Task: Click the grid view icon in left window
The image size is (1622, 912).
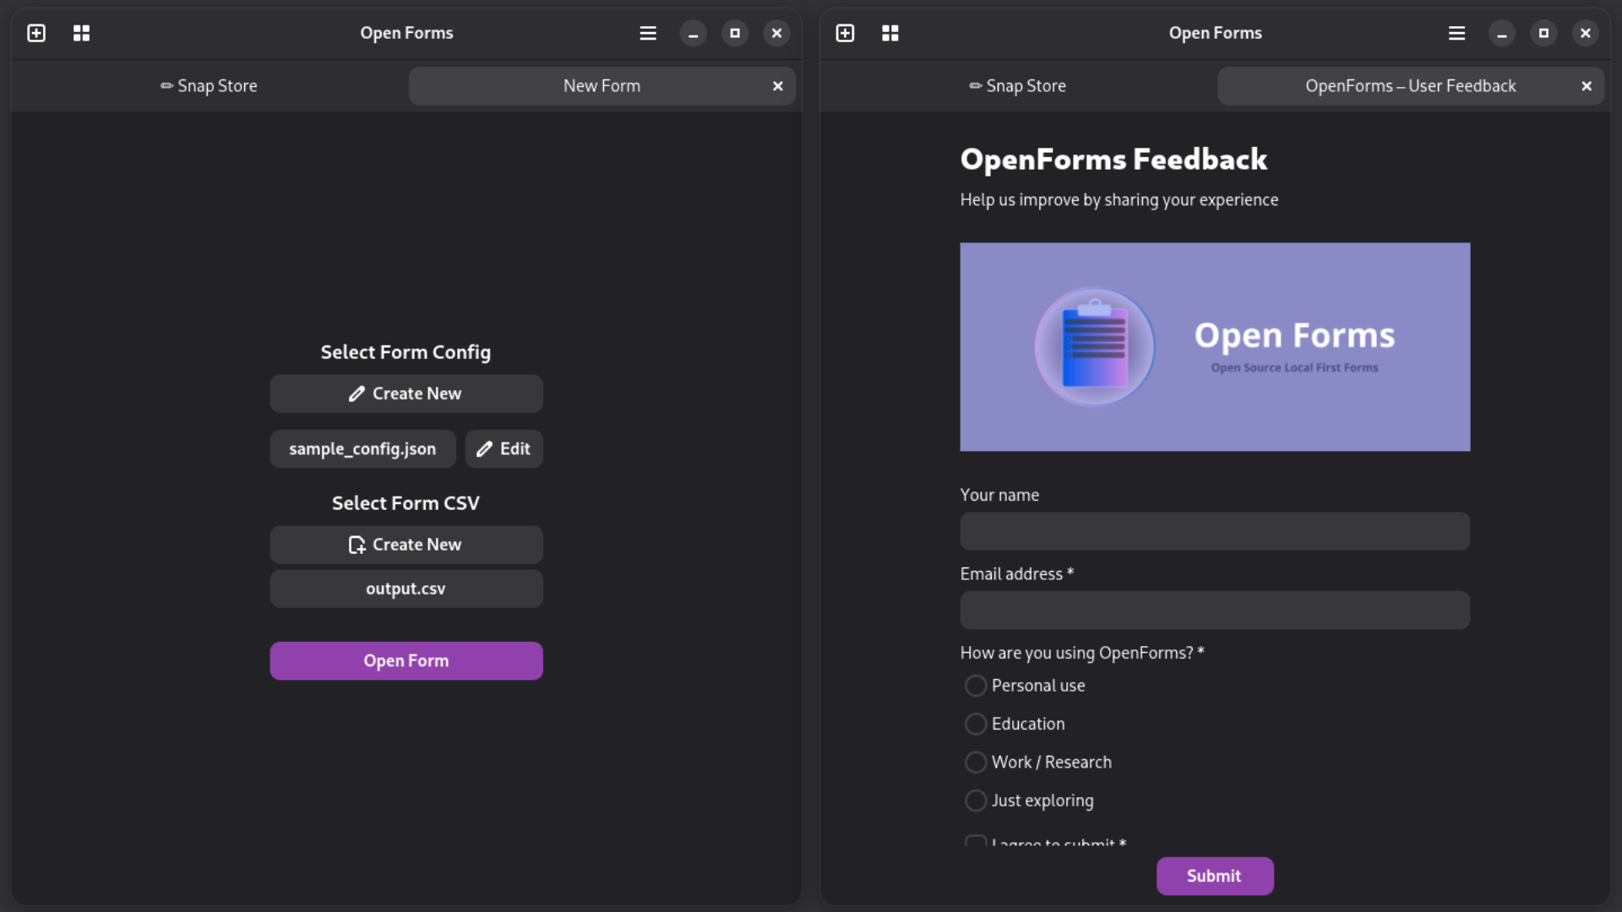Action: (x=81, y=33)
